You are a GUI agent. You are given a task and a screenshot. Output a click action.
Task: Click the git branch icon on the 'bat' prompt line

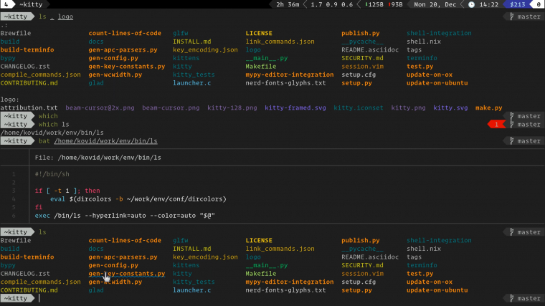coord(511,141)
